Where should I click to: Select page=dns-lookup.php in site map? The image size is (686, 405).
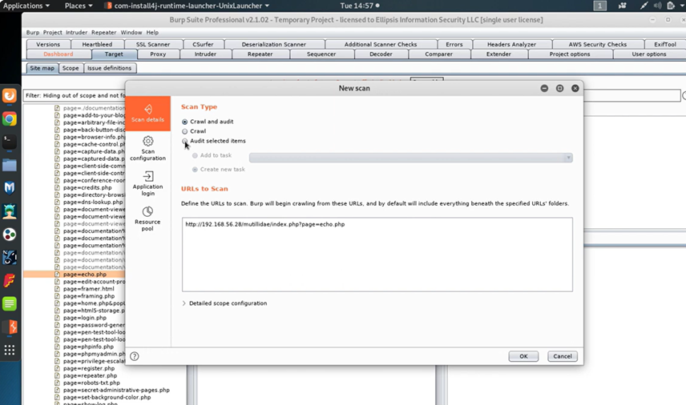click(93, 202)
